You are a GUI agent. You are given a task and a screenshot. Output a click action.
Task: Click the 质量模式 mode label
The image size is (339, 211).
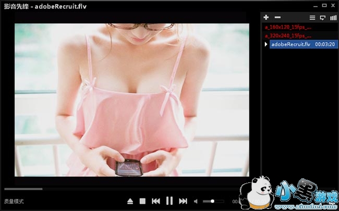[14, 202]
